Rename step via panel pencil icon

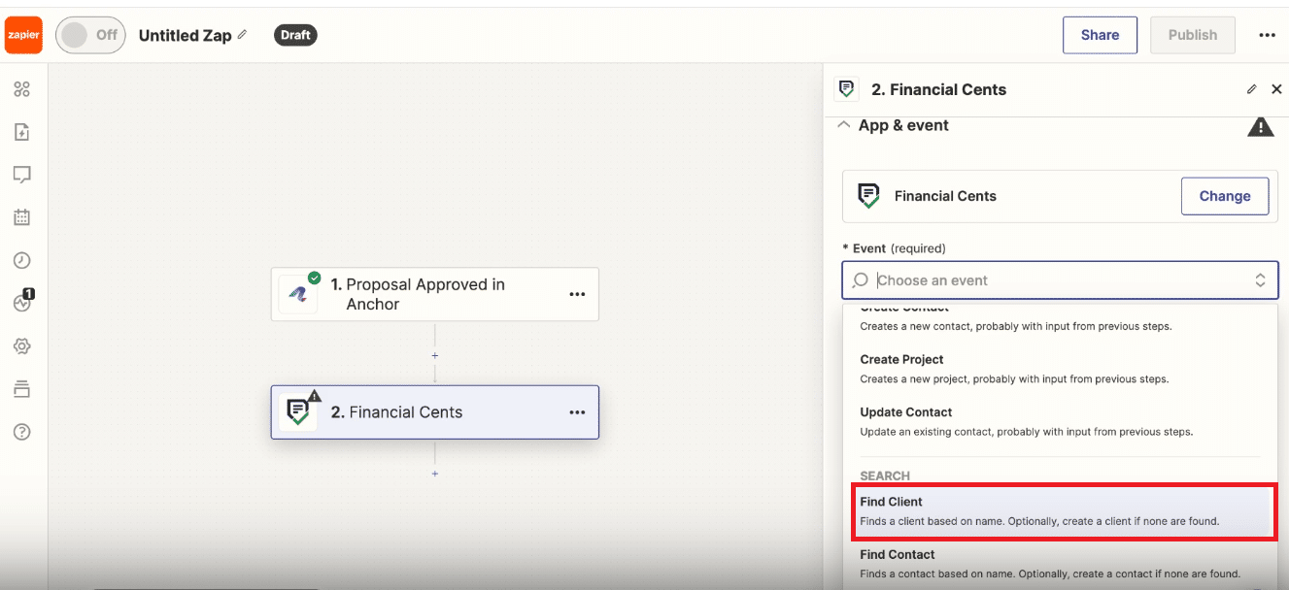(1251, 89)
